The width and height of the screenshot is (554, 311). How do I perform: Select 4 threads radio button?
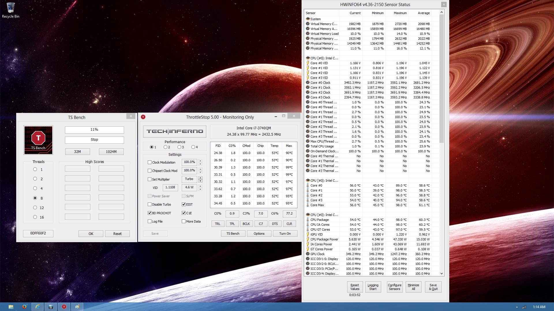pyautogui.click(x=35, y=188)
